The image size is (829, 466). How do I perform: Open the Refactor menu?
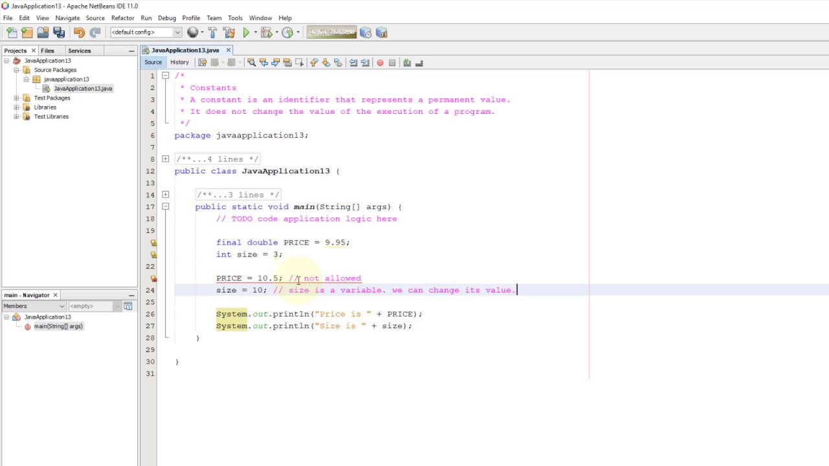click(x=122, y=18)
